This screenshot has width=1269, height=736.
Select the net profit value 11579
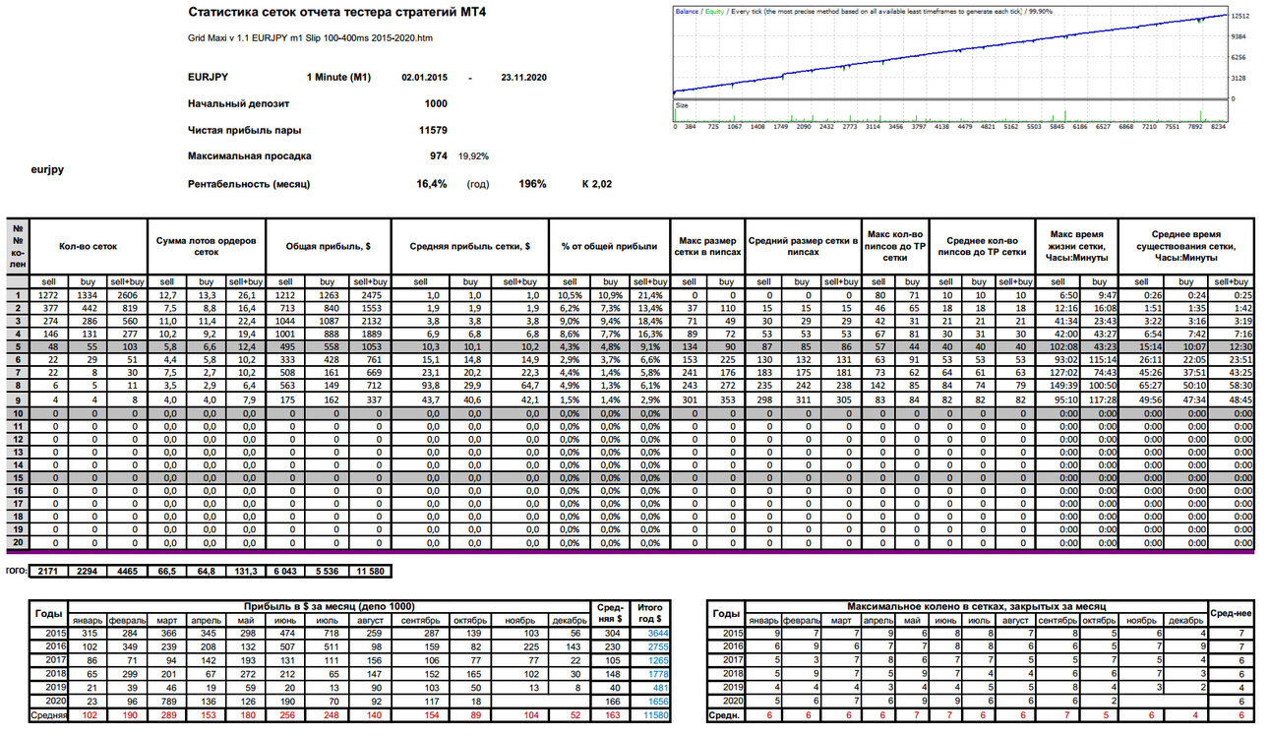(x=433, y=130)
